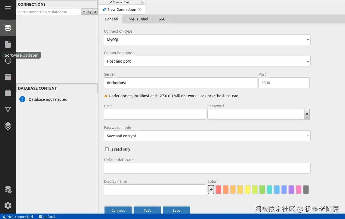This screenshot has height=219, width=345.
Task: Click the DATABASE CONTENT panel header
Action: [x=57, y=88]
